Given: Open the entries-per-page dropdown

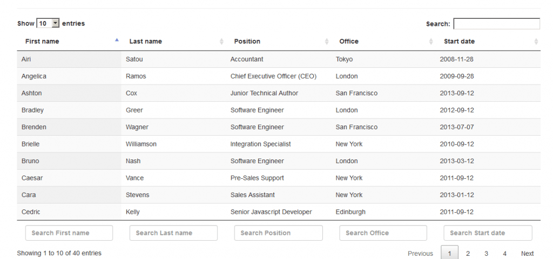Looking at the screenshot, I should coord(48,24).
